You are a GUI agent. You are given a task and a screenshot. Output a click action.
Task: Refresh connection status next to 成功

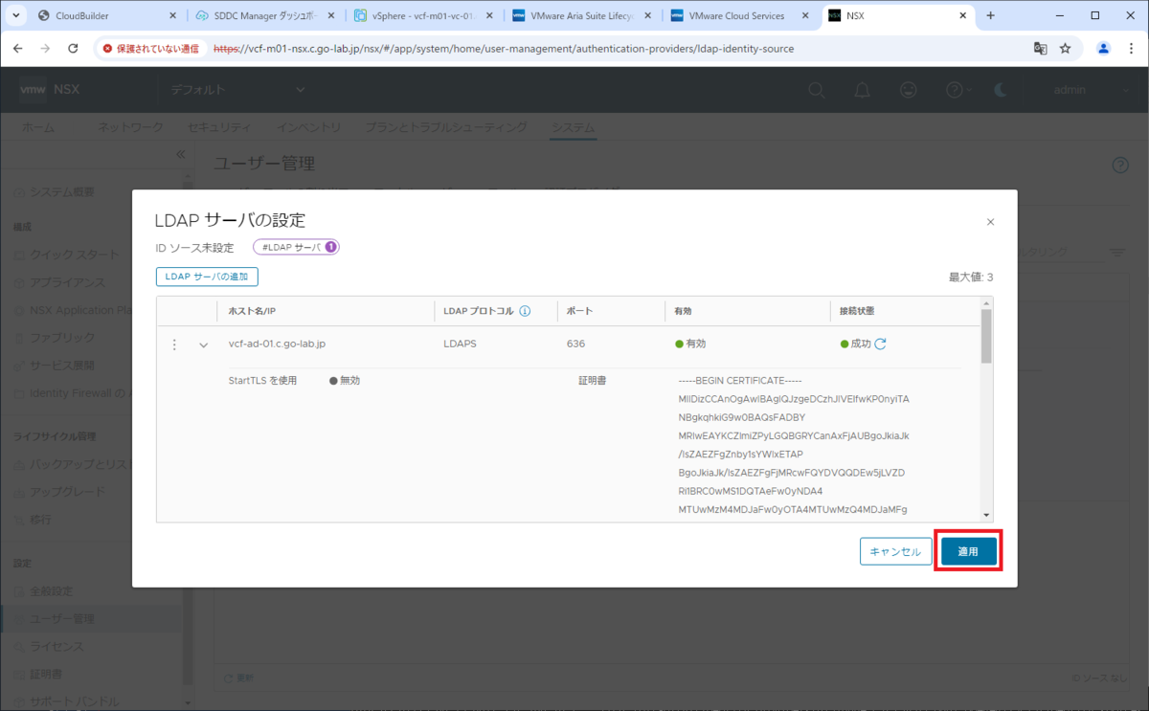click(x=880, y=344)
